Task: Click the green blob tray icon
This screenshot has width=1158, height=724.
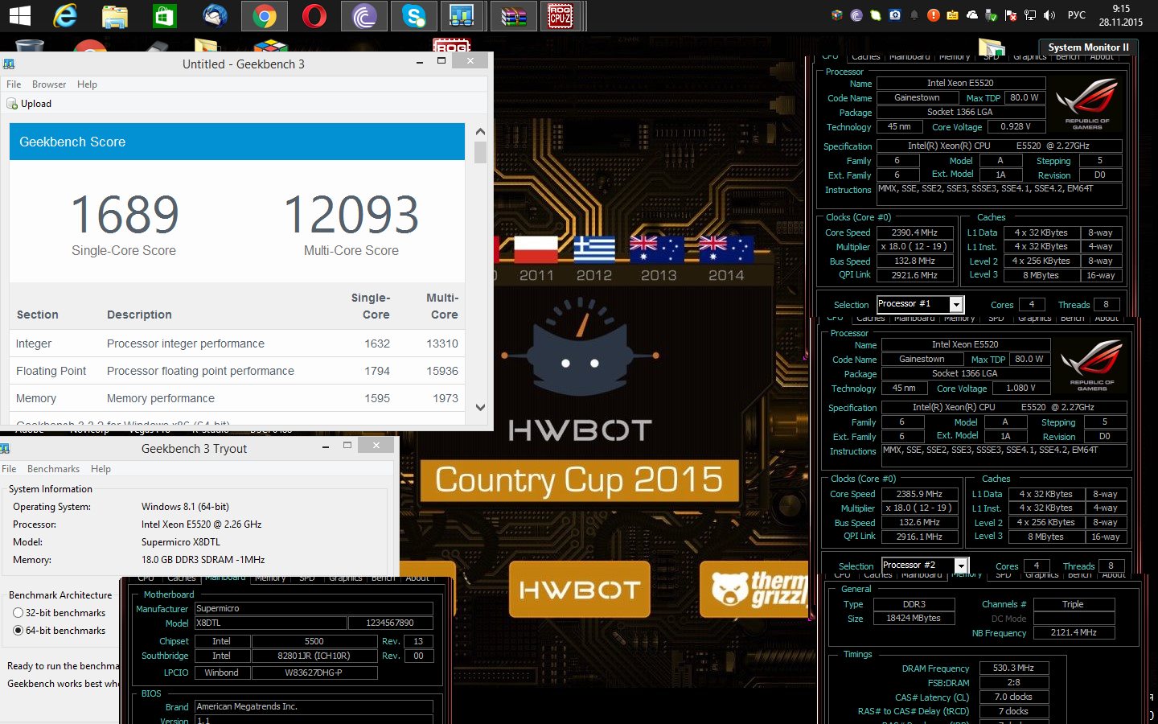Action: (876, 15)
